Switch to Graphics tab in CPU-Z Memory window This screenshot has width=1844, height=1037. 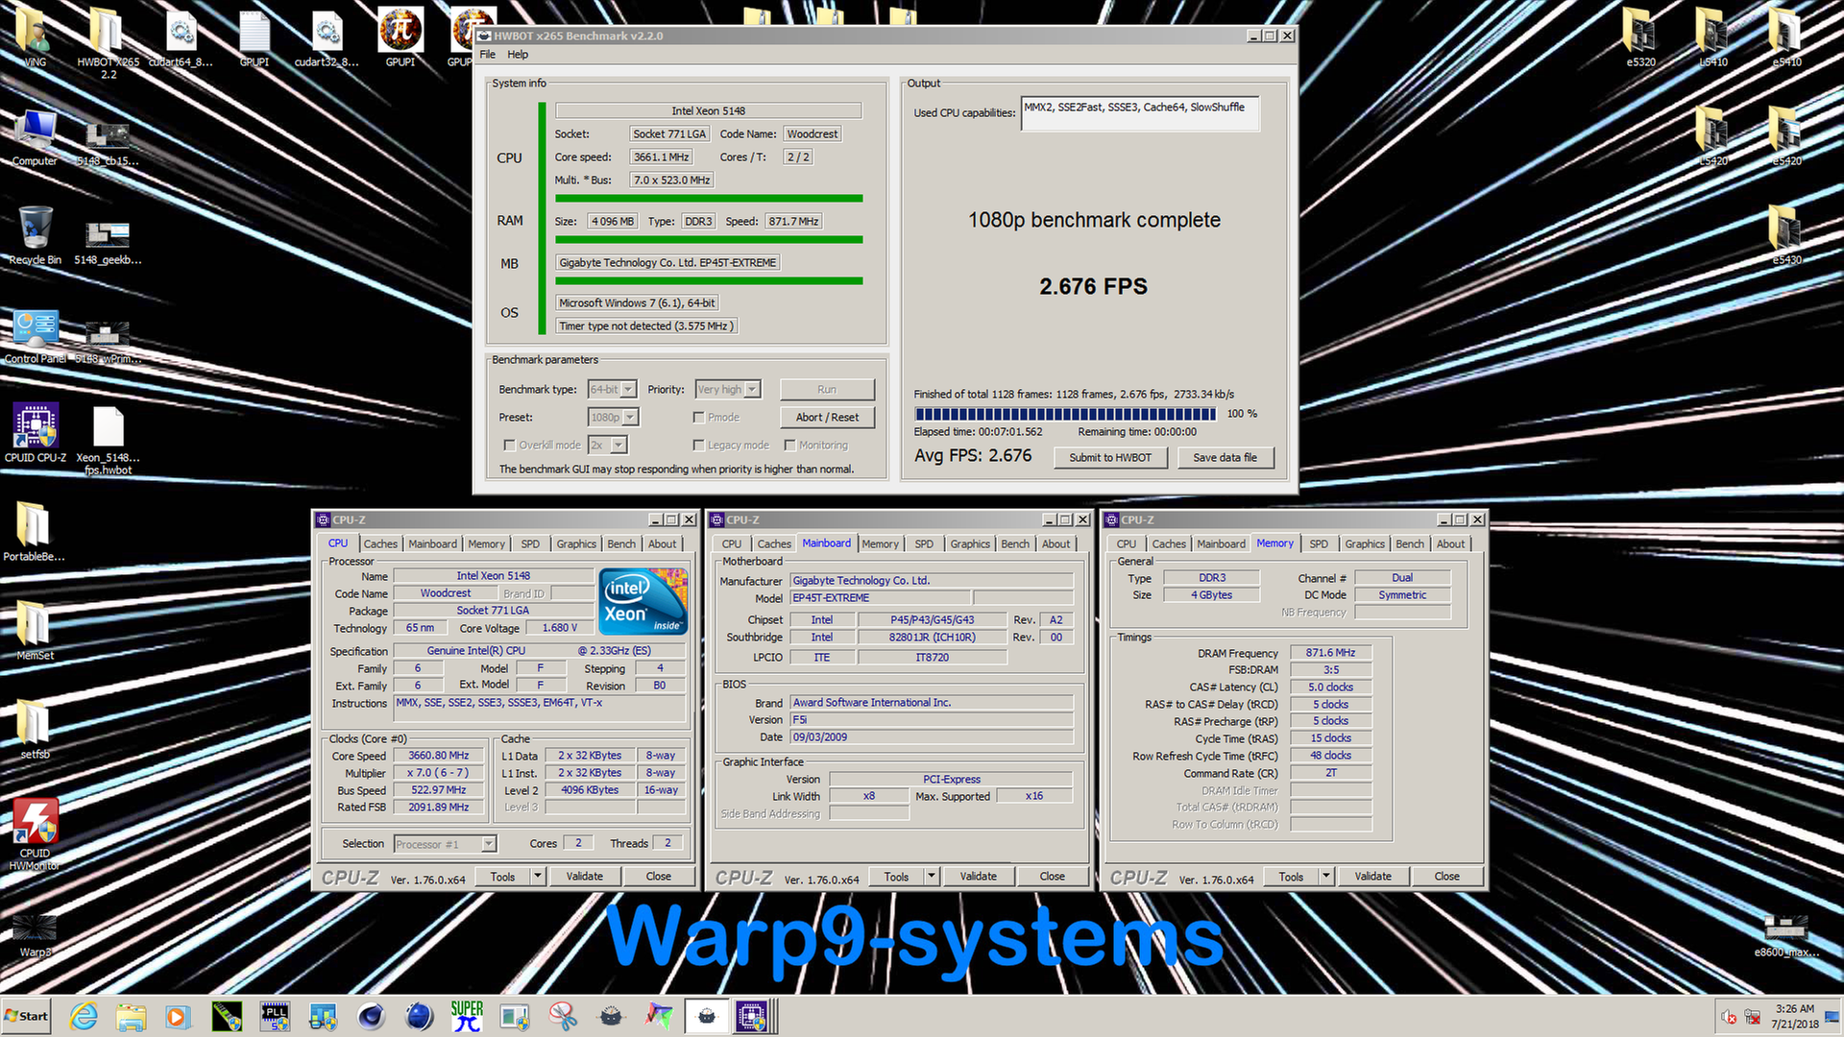tap(1365, 544)
